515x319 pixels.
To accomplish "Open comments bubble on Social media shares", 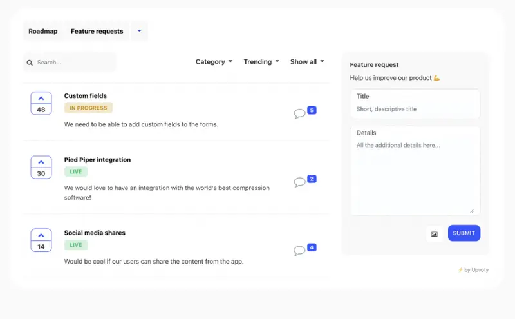I will [299, 251].
